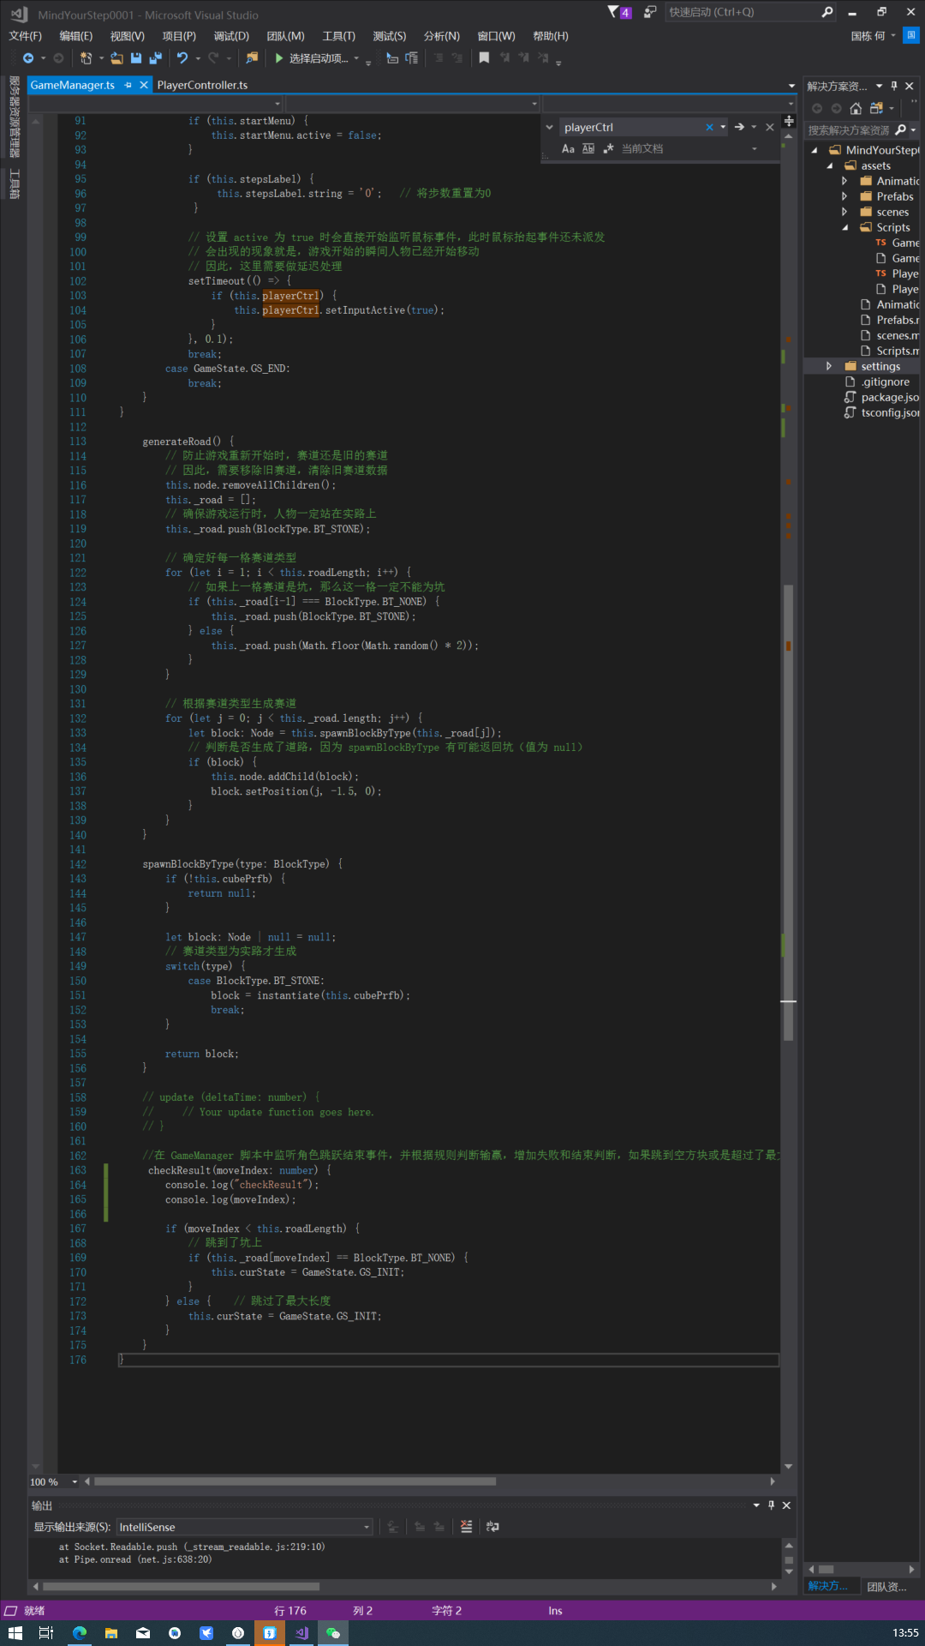925x1646 pixels.
Task: Open the 帮助(H) menu
Action: tap(550, 36)
